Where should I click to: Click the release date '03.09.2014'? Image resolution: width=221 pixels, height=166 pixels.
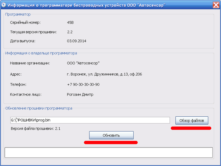pos(77,41)
